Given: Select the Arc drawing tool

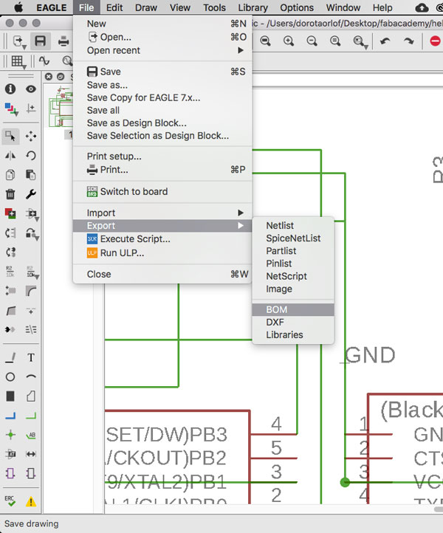Looking at the screenshot, I should pyautogui.click(x=31, y=376).
